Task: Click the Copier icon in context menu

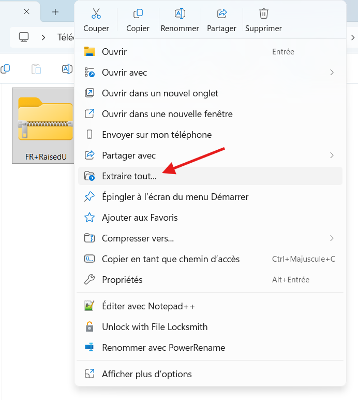Action: click(x=138, y=14)
